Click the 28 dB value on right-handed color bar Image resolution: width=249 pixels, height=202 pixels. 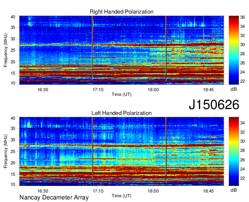coord(242,54)
